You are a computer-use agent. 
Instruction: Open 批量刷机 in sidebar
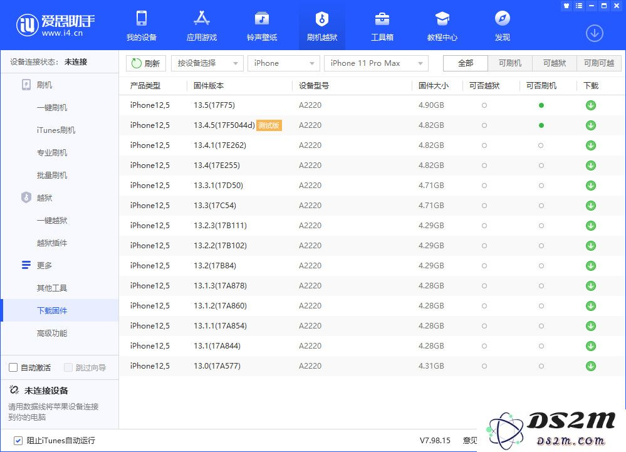click(x=52, y=176)
